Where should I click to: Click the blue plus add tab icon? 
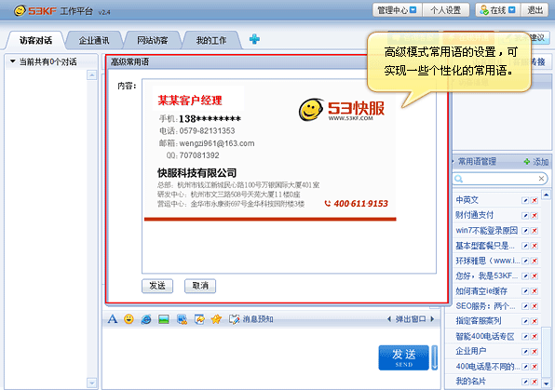(254, 39)
